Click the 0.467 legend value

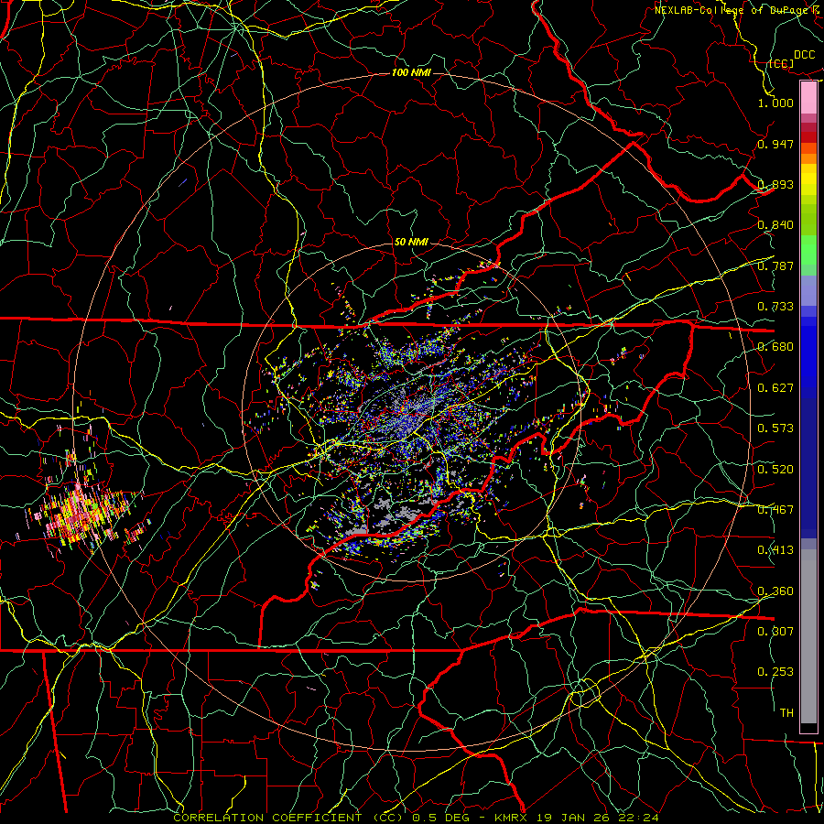pyautogui.click(x=775, y=510)
